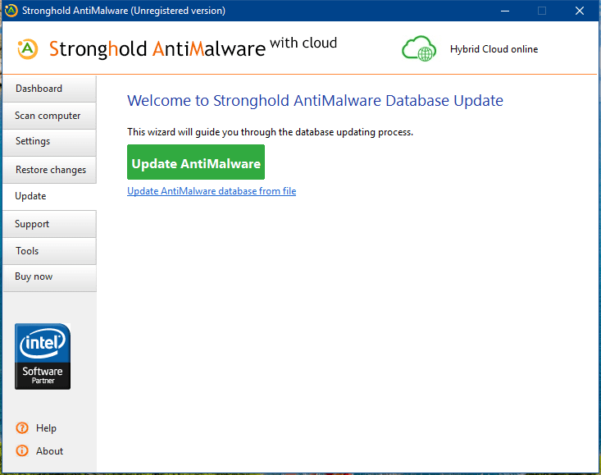This screenshot has width=601, height=475.
Task: Open the Support section
Action: coord(49,224)
